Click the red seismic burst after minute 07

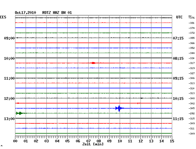(x=93, y=63)
